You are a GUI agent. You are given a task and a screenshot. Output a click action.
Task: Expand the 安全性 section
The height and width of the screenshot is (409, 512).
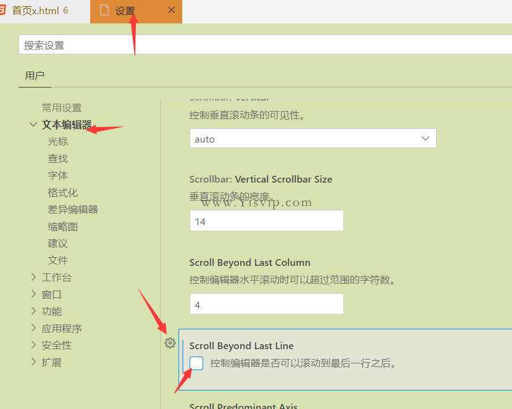click(33, 345)
